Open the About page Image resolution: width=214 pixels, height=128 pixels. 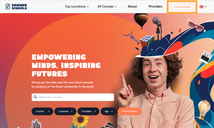pos(132,6)
